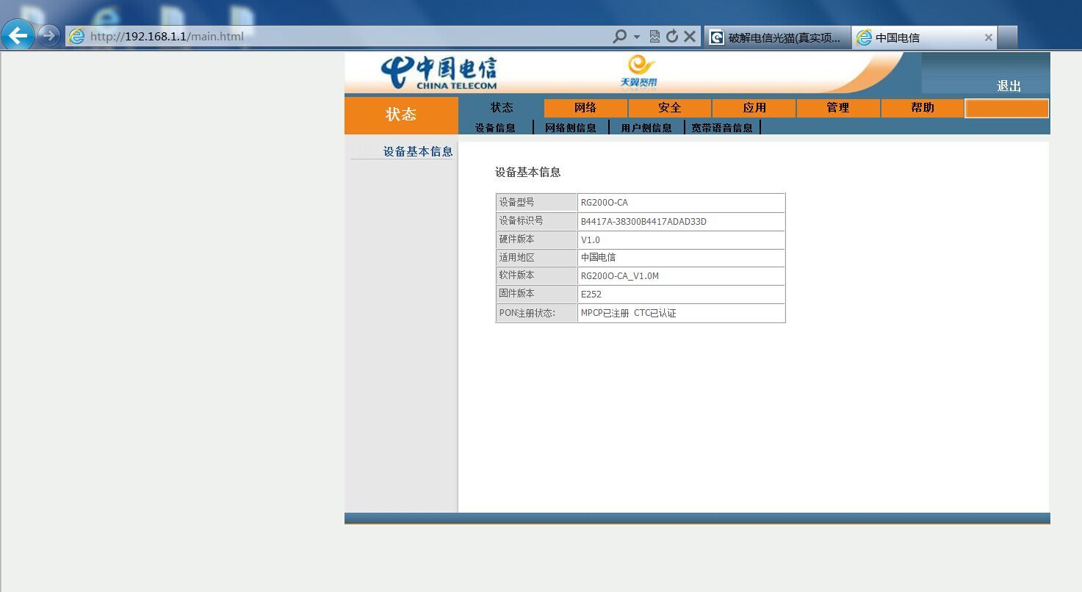Viewport: 1082px width, 592px height.
Task: Click the 硬件版本 label cell
Action: [x=537, y=239]
